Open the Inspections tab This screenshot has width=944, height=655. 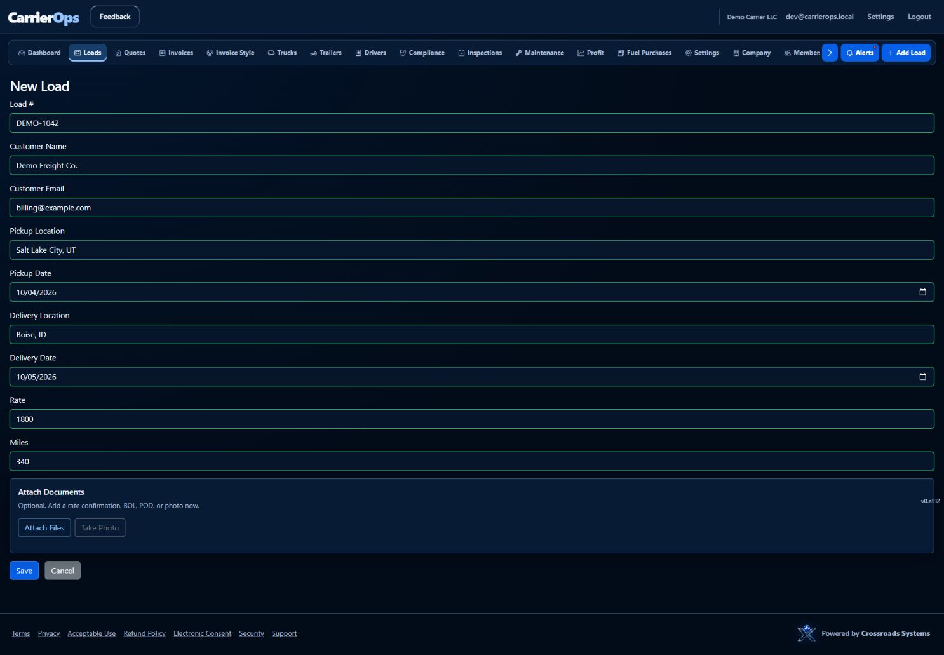pyautogui.click(x=480, y=53)
